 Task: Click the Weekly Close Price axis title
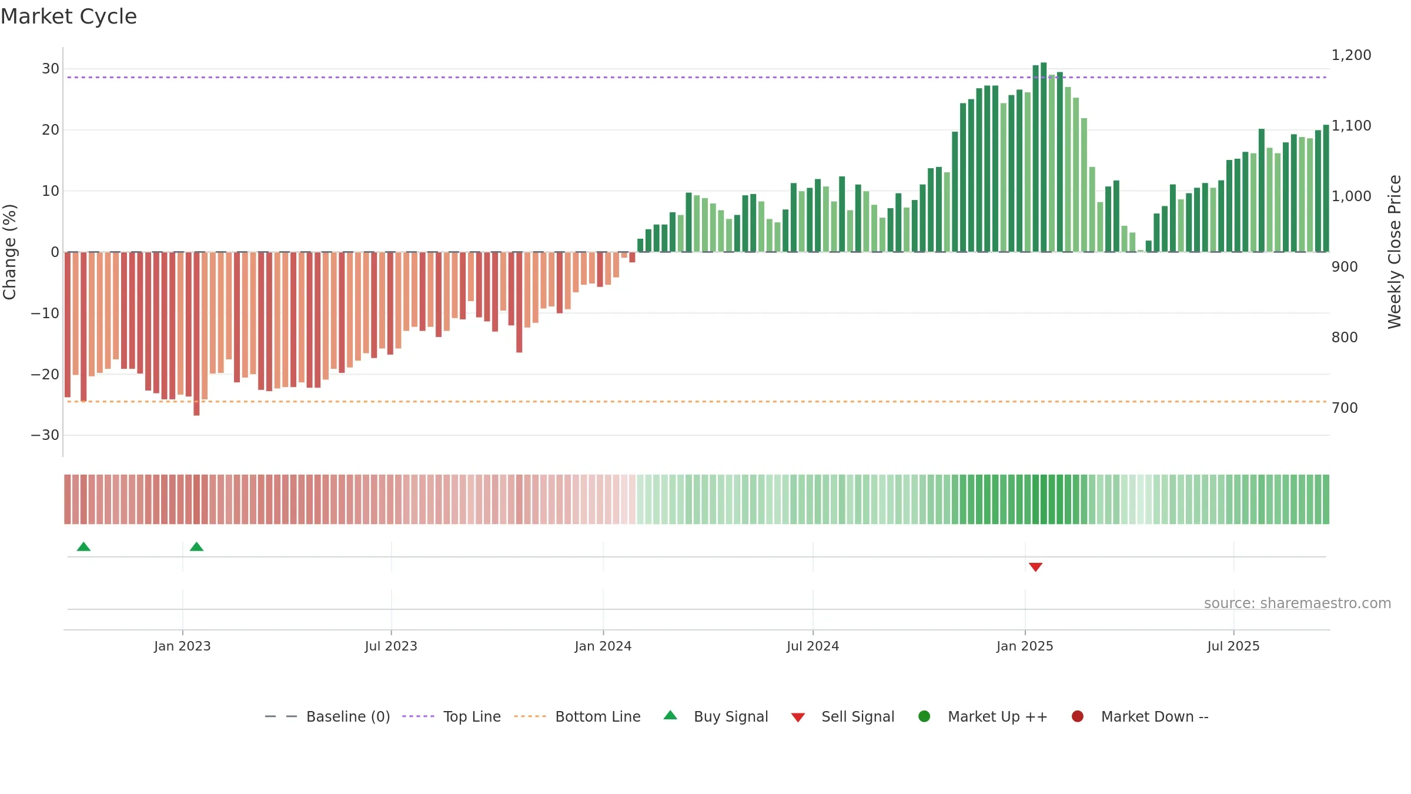point(1395,252)
